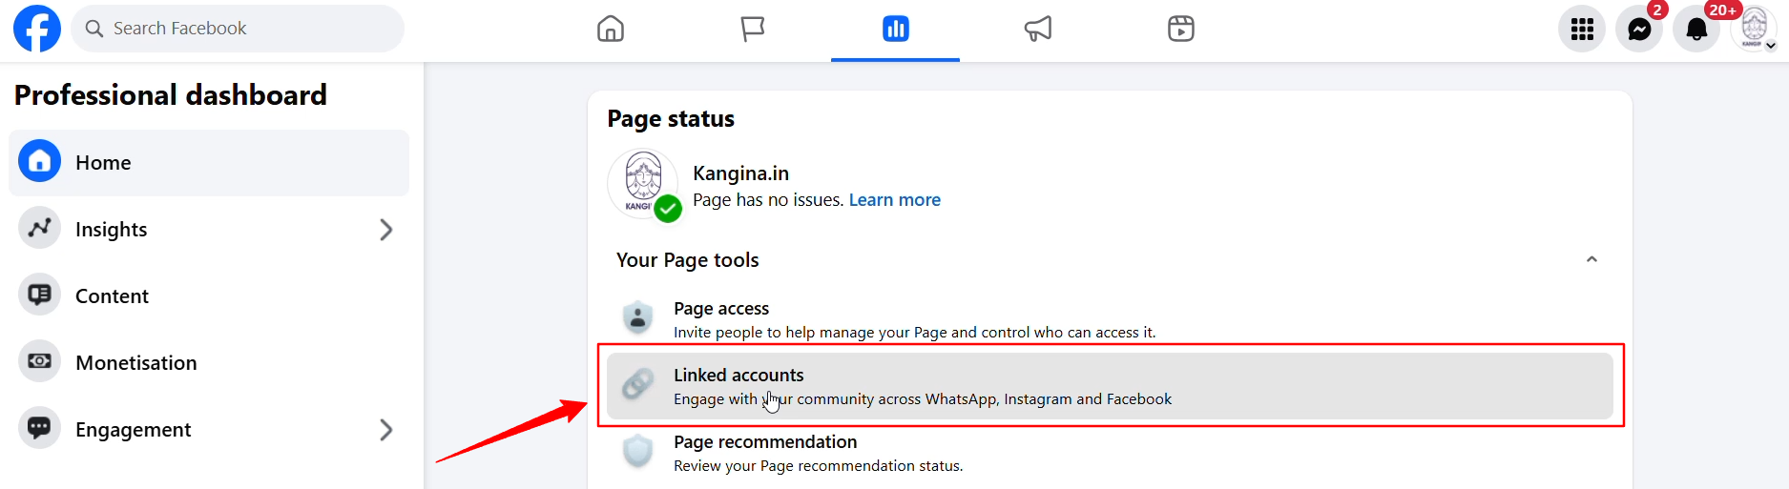Viewport: 1789px width, 489px height.
Task: Collapse the Your Page tools section
Action: (1591, 259)
